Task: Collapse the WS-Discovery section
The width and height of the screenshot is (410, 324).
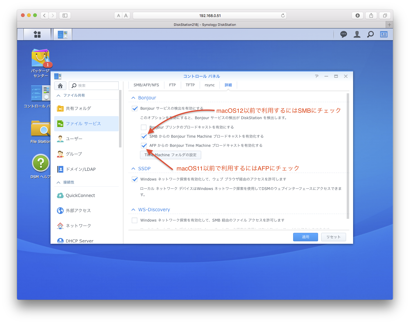Action: [x=133, y=210]
